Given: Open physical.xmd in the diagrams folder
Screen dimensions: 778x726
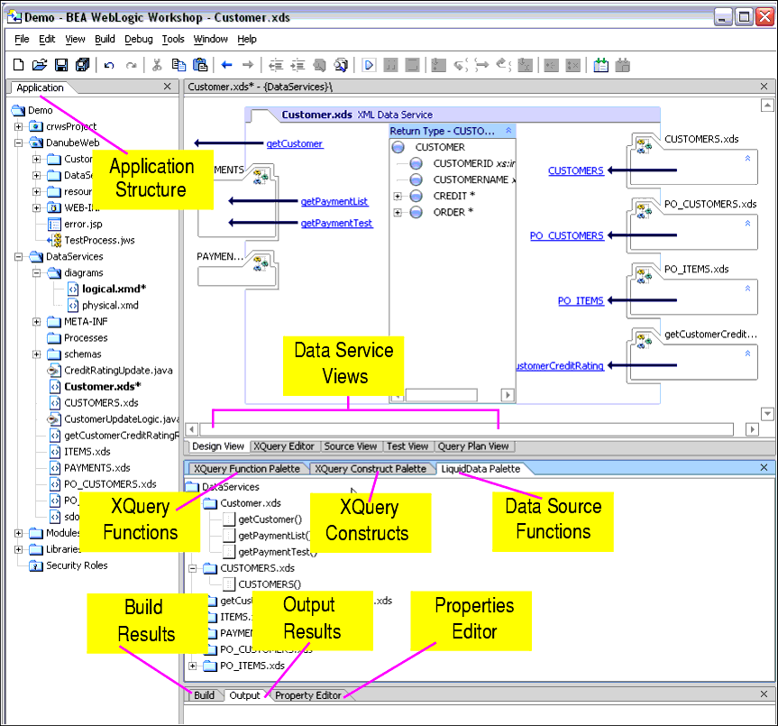Looking at the screenshot, I should pyautogui.click(x=110, y=305).
